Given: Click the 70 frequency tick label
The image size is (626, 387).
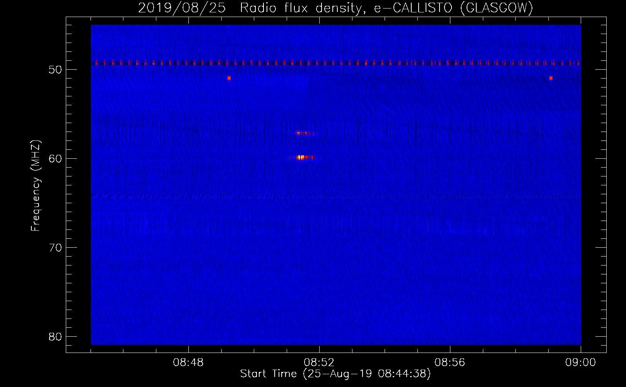Looking at the screenshot, I should (x=55, y=248).
